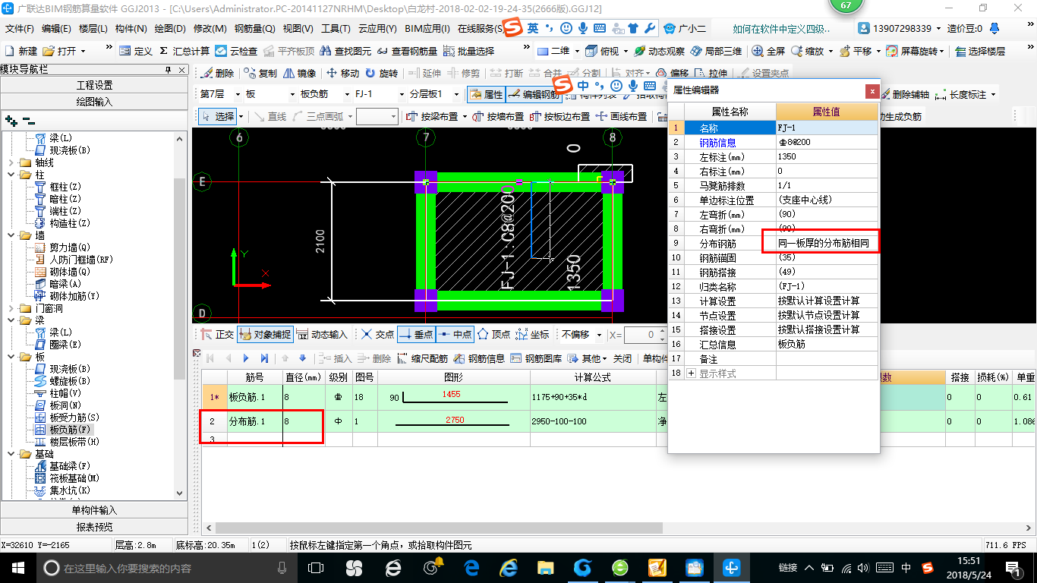Screen dimensions: 1037x583
Task: Click 长度标注 length dimension tool
Action: (x=961, y=95)
